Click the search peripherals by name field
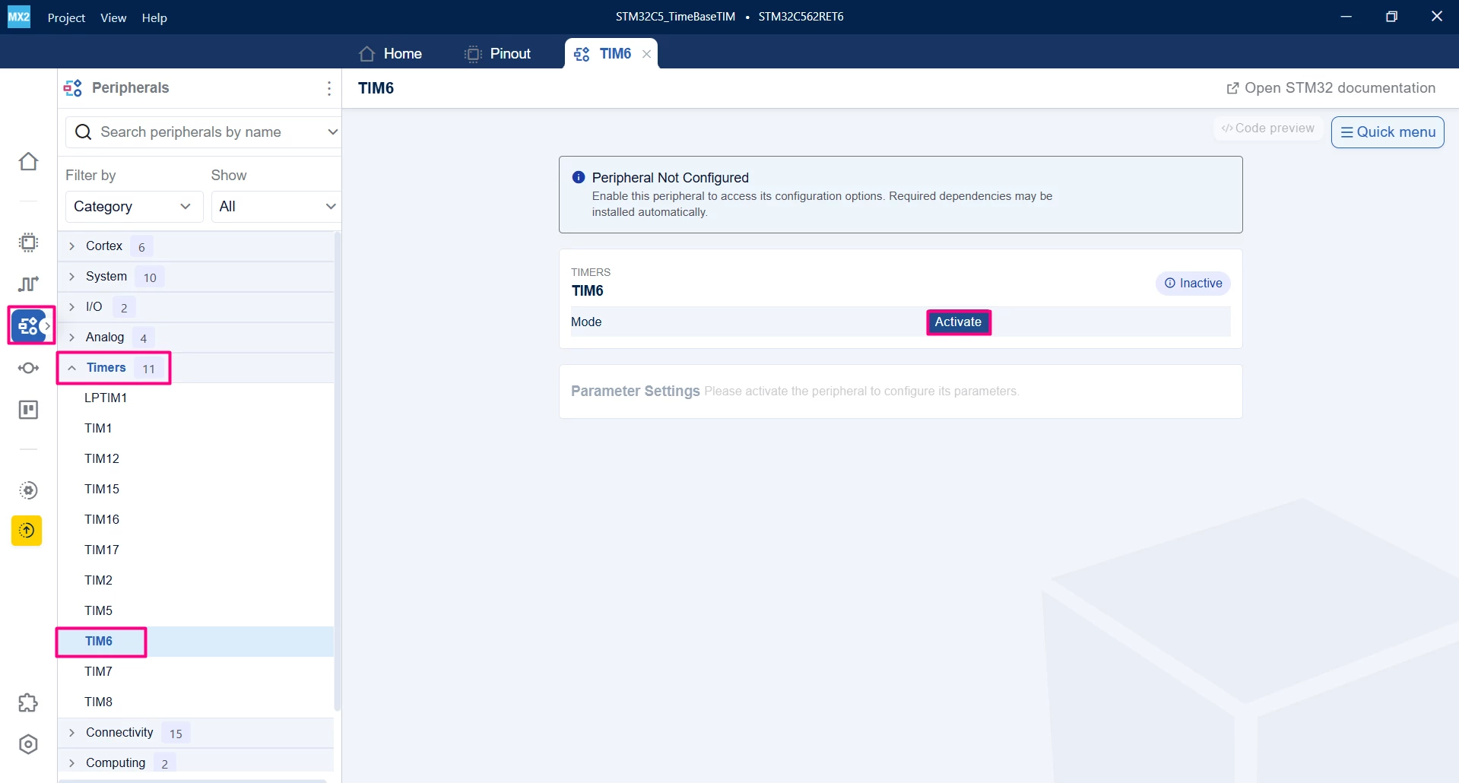 (x=204, y=132)
